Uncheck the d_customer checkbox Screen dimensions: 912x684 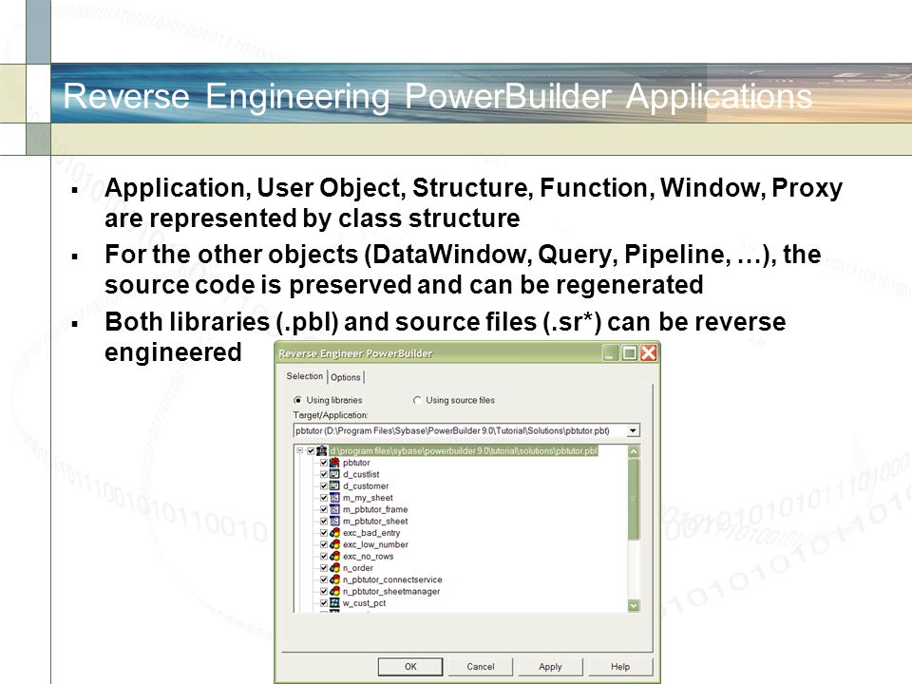point(324,485)
